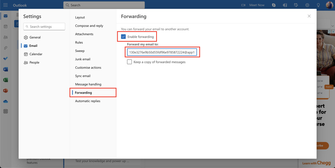Click the forwarding email address field
Image resolution: width=335 pixels, height=168 pixels.
tap(162, 52)
